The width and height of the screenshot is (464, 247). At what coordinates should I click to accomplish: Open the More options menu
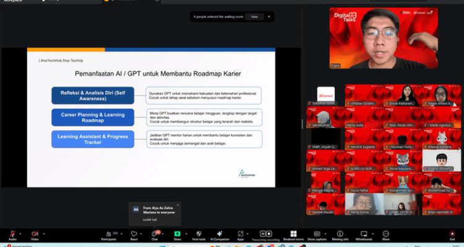pos(386,235)
